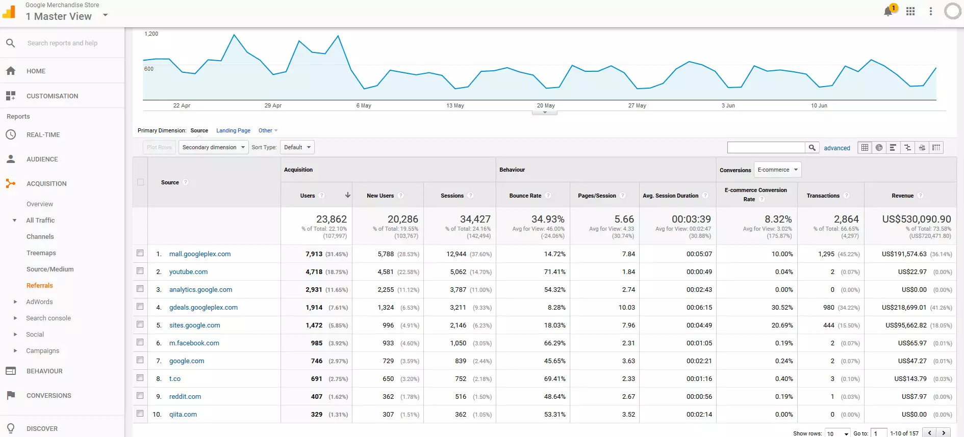964x437 pixels.
Task: Open the Overview report in Acquisition
Action: click(40, 204)
